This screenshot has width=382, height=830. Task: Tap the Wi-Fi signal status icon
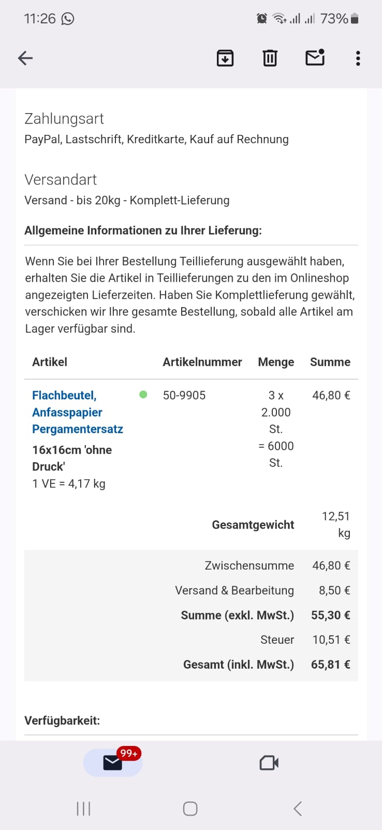280,19
